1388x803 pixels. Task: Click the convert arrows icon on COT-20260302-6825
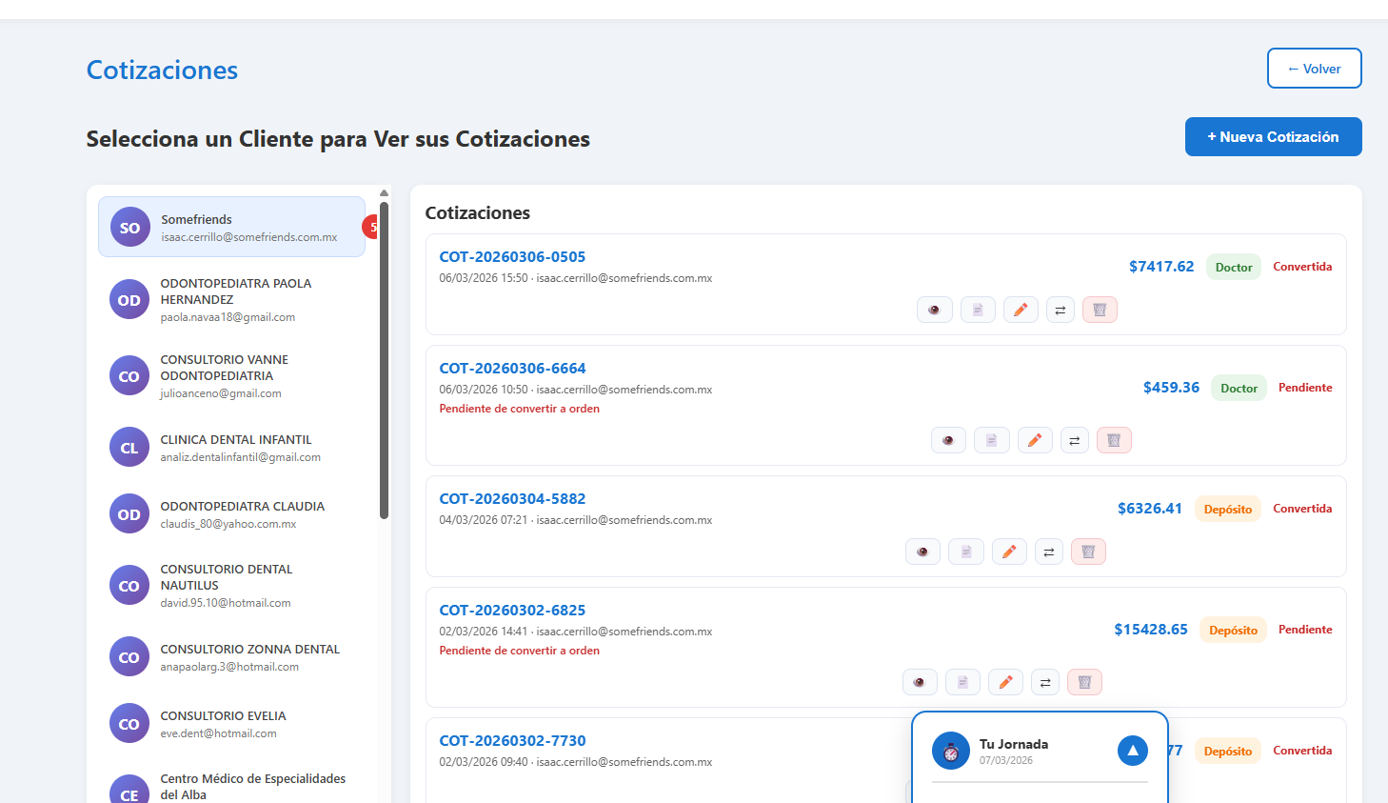tap(1044, 681)
